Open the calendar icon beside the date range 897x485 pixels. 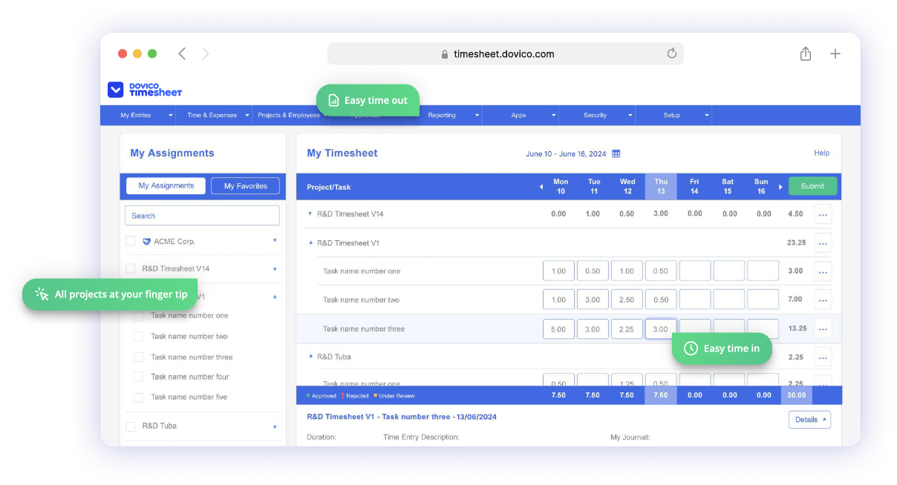pyautogui.click(x=618, y=154)
